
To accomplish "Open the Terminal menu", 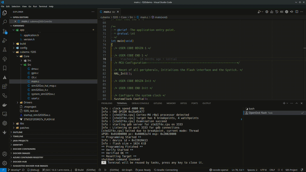I will coord(43,6).
